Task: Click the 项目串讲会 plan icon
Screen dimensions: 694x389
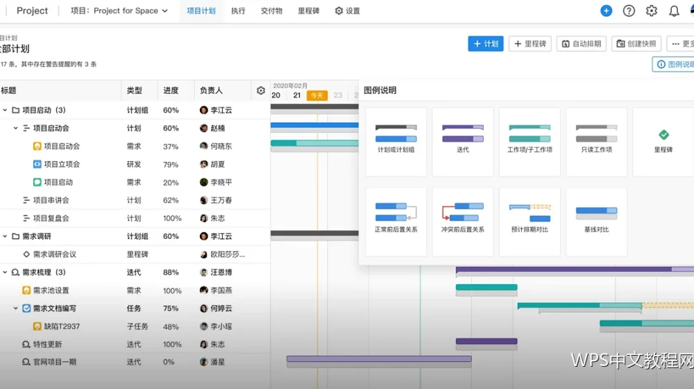Action: [x=26, y=200]
